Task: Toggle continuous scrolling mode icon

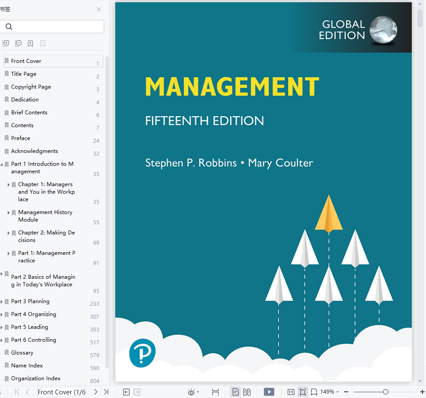Action: coord(215,392)
